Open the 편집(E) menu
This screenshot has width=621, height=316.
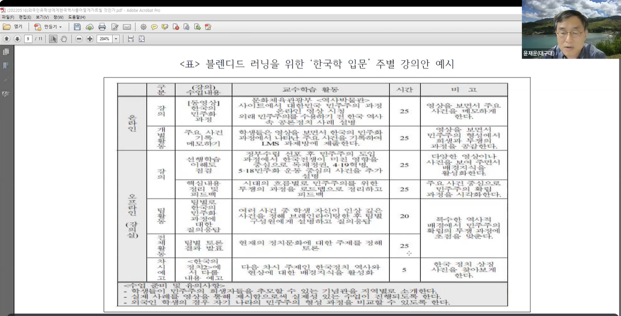click(25, 17)
